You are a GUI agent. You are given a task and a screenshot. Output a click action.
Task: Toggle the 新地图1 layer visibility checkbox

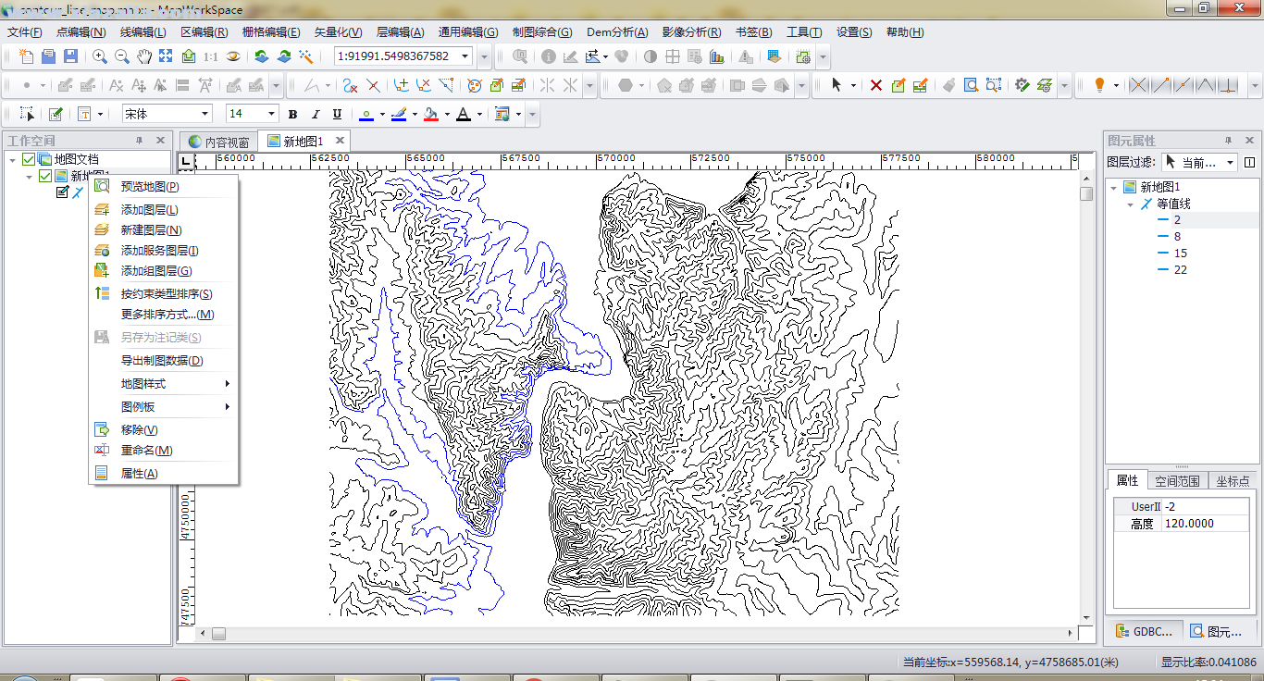pyautogui.click(x=45, y=176)
